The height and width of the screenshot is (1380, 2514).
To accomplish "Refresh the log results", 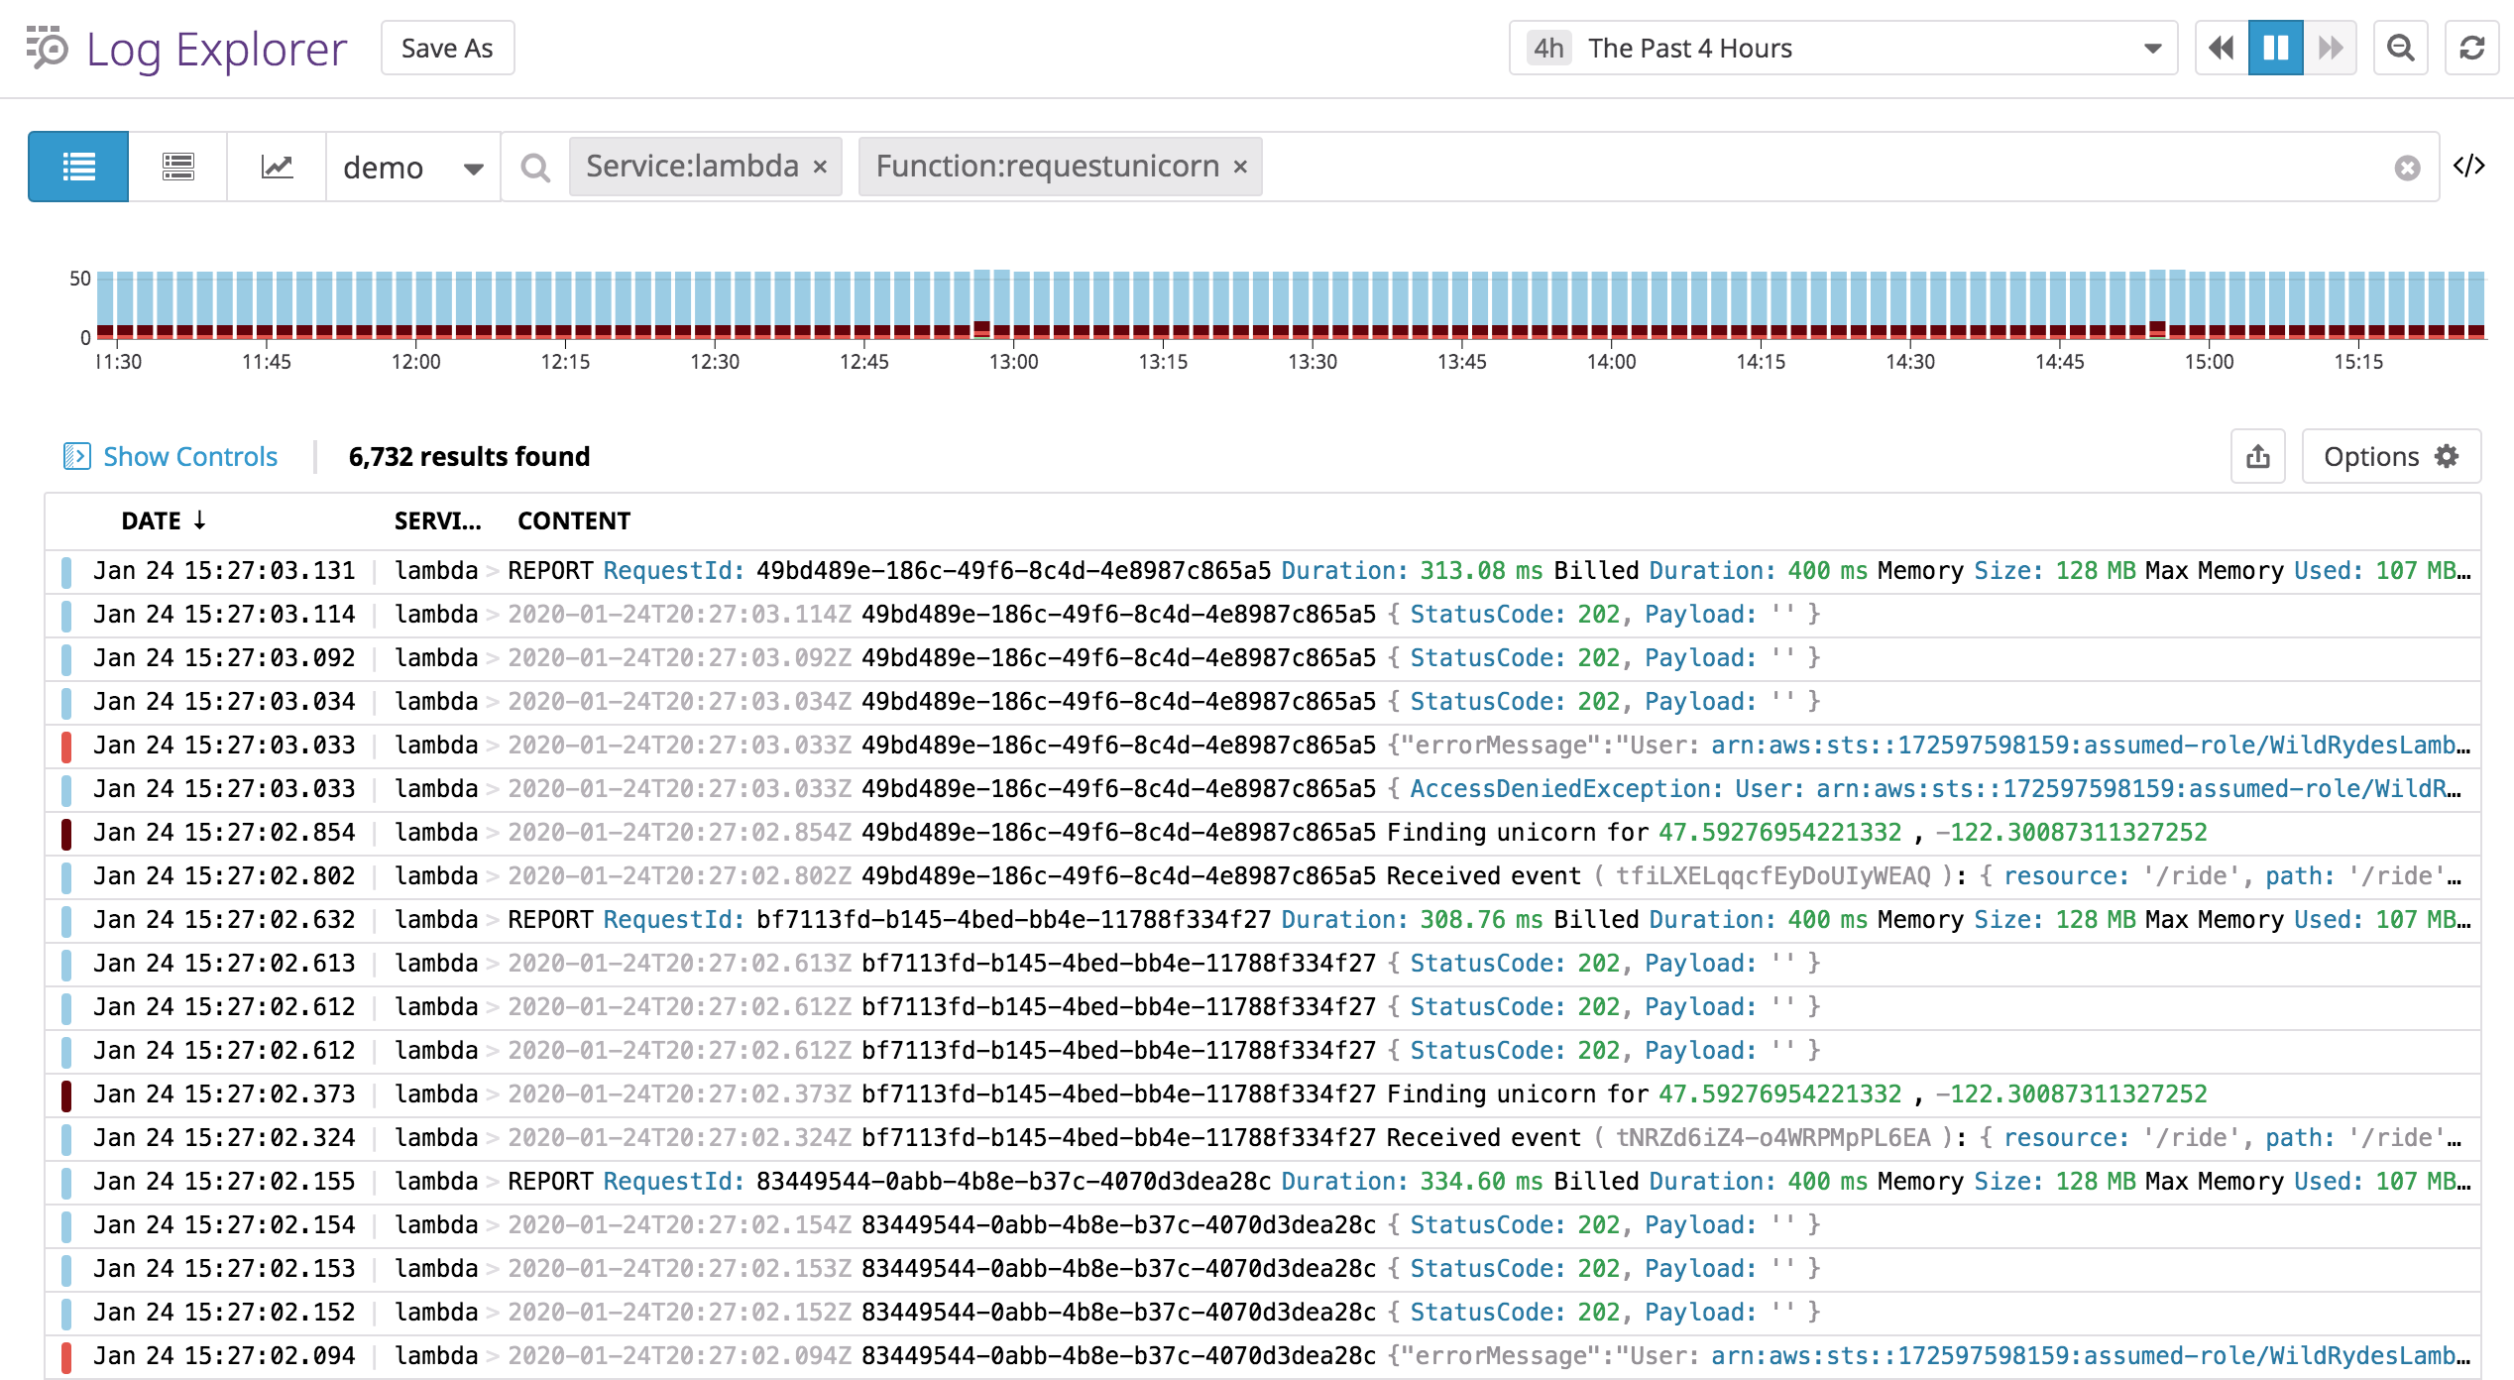I will click(2471, 47).
